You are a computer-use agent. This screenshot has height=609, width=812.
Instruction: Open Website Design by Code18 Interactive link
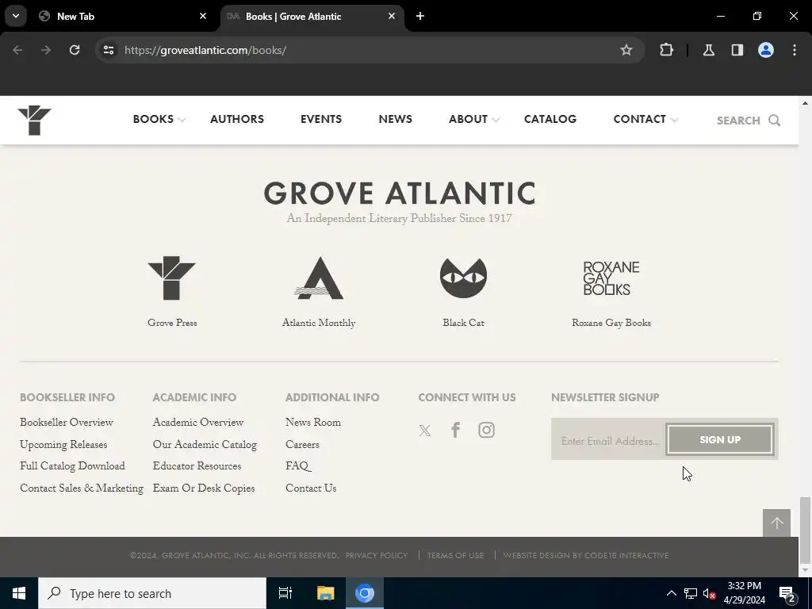point(586,555)
